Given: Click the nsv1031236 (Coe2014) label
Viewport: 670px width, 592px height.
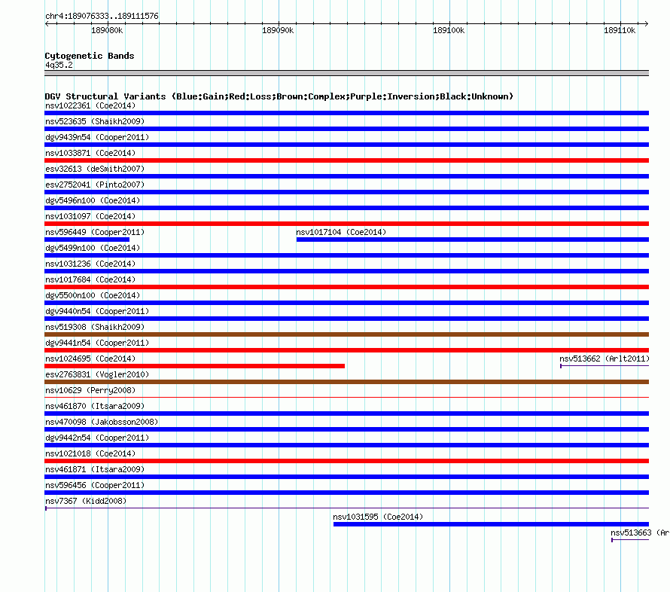Looking at the screenshot, I should point(90,264).
